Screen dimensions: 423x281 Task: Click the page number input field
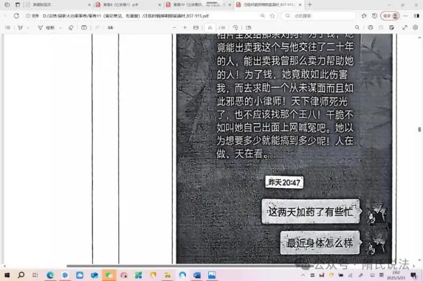(210, 27)
